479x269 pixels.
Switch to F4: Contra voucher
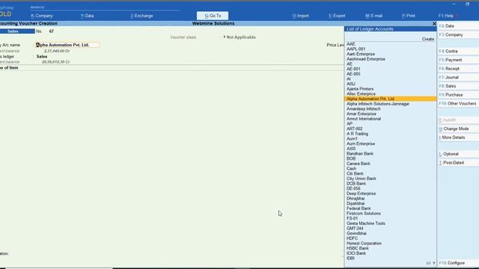458,52
